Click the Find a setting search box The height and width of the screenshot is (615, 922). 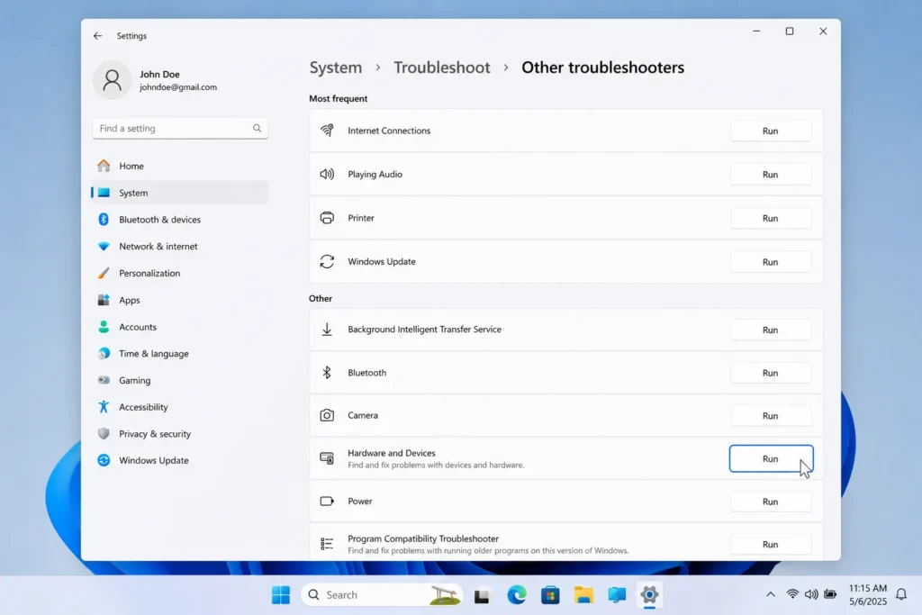(180, 128)
